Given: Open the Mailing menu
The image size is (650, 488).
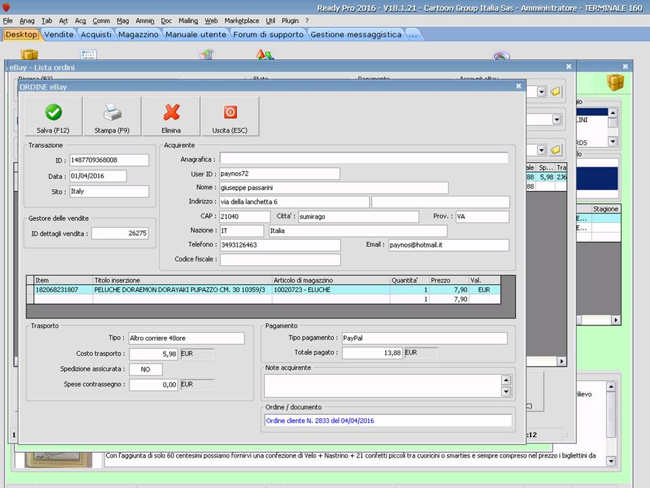Looking at the screenshot, I should click(188, 21).
